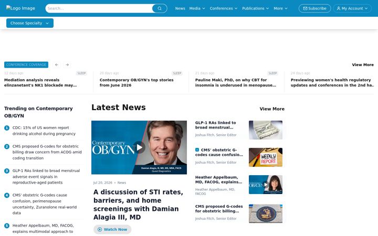Open the Conferences dropdown menu
This screenshot has height=236, width=378.
click(224, 8)
